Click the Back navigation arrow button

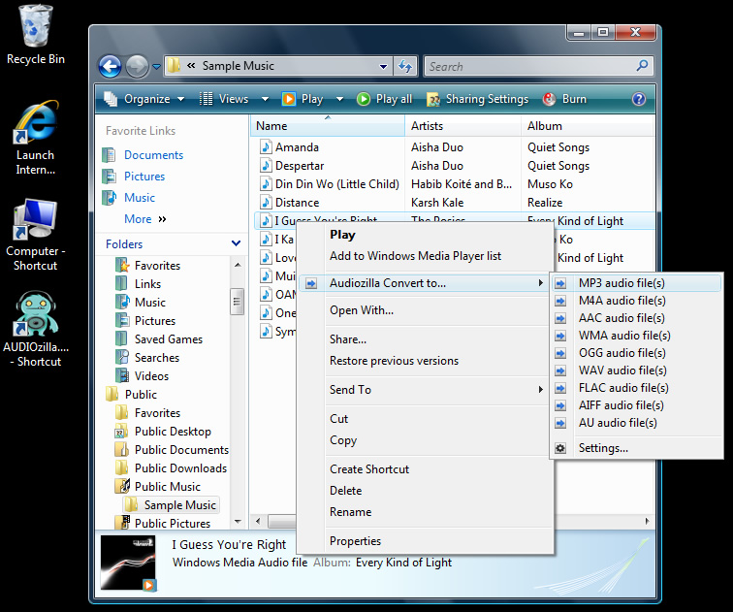[111, 66]
